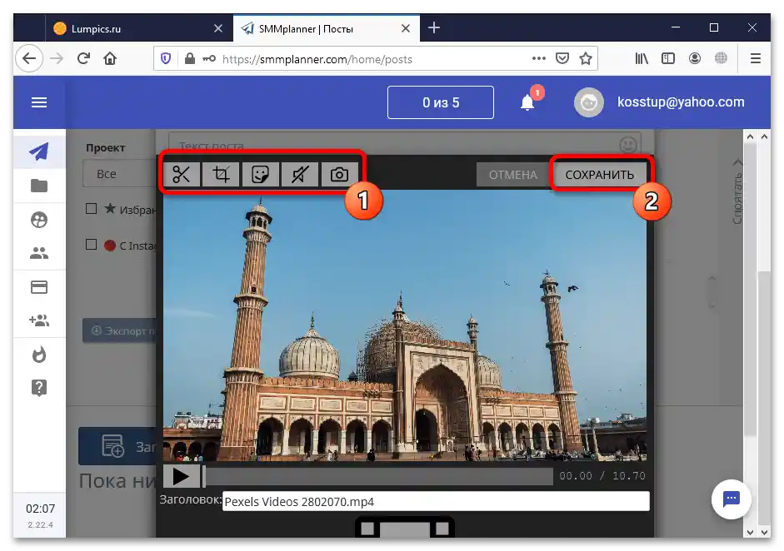Open the Firefox account icon
784x551 pixels.
click(695, 58)
